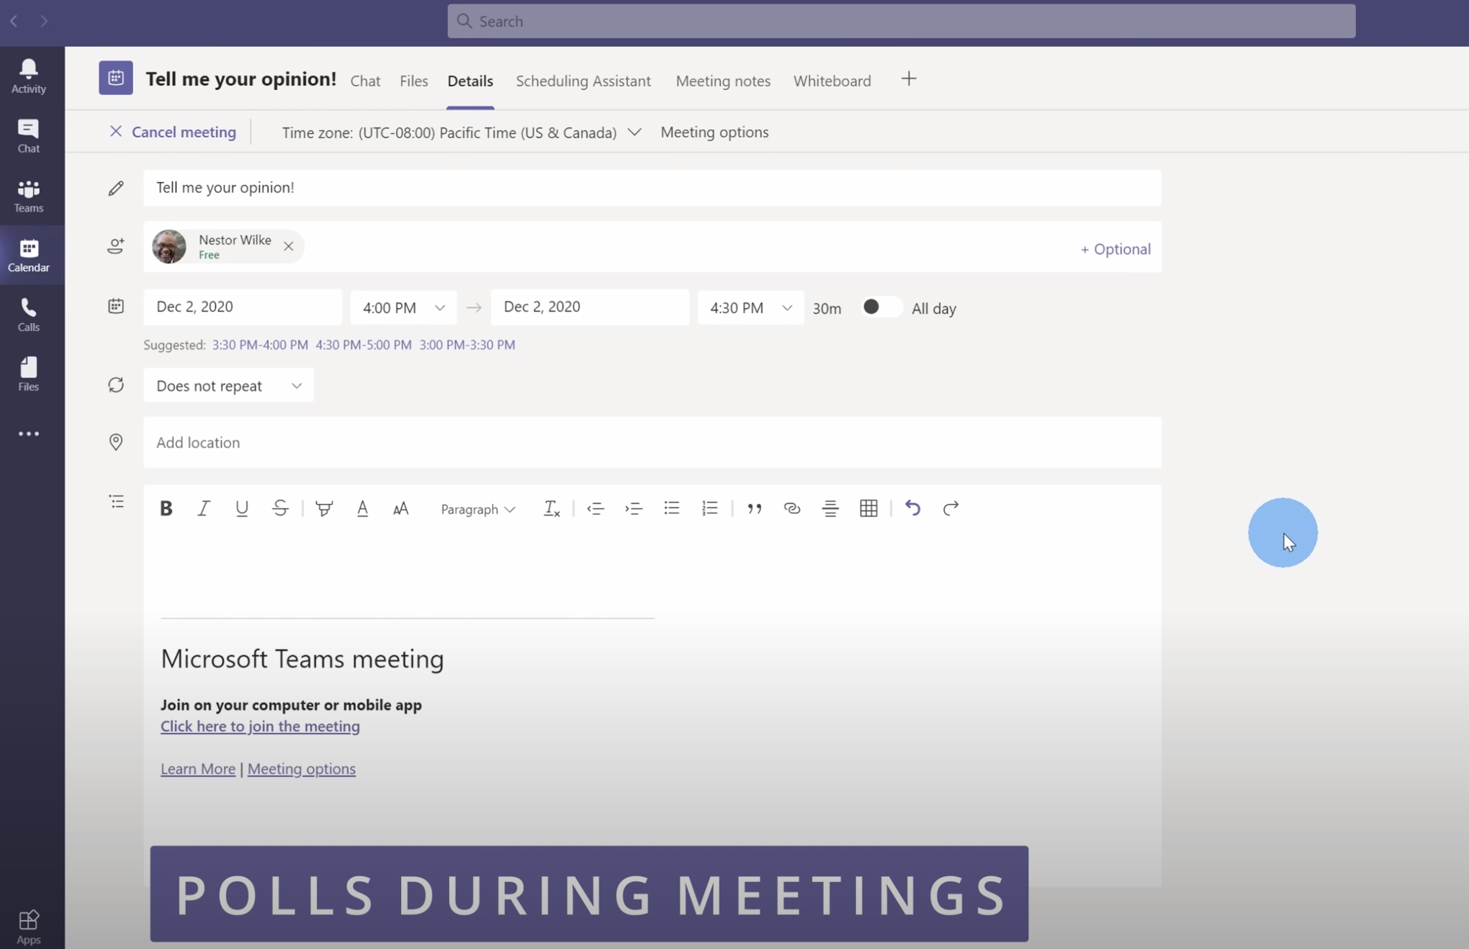Select Cancel meeting
1469x949 pixels.
pyautogui.click(x=173, y=132)
